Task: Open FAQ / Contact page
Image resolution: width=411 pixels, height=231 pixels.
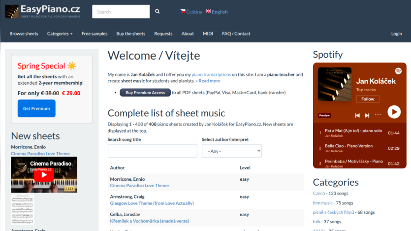Action: point(236,33)
